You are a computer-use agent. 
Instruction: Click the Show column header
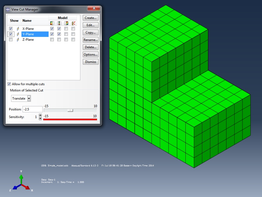point(14,20)
